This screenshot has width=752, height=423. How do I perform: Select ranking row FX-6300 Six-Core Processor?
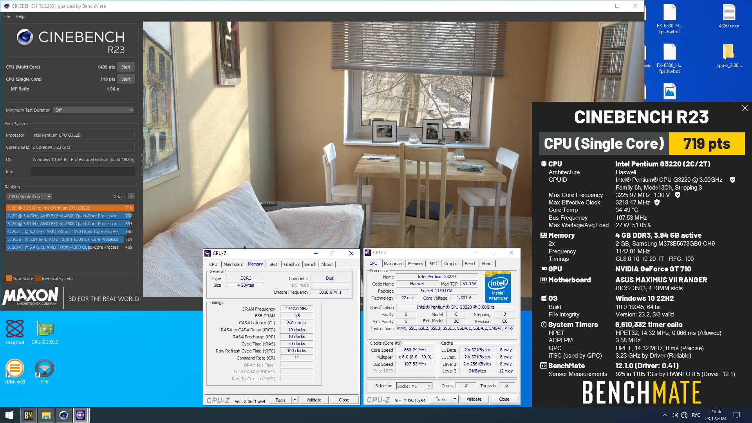click(70, 239)
